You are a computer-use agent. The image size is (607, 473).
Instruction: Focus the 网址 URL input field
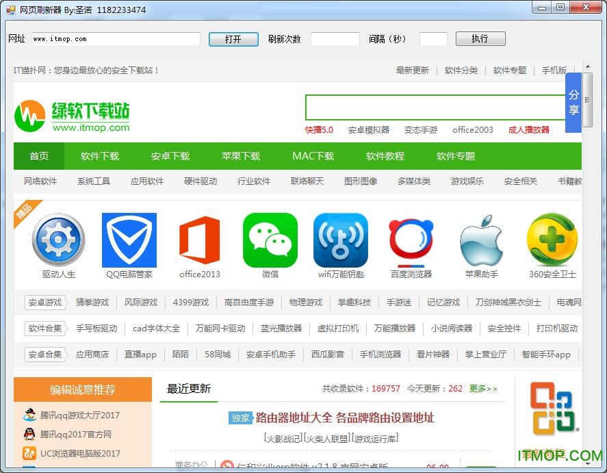coord(116,39)
